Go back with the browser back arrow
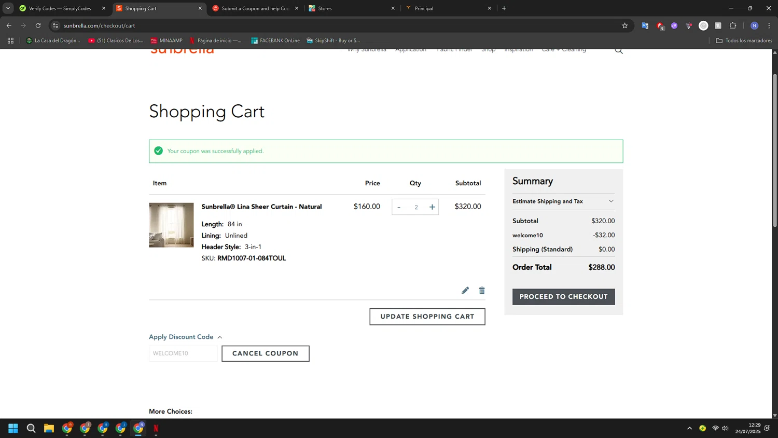778x438 pixels. coord(9,25)
